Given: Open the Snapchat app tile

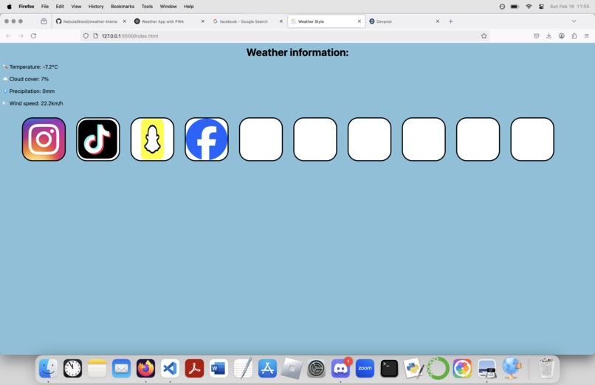Looking at the screenshot, I should pyautogui.click(x=152, y=139).
